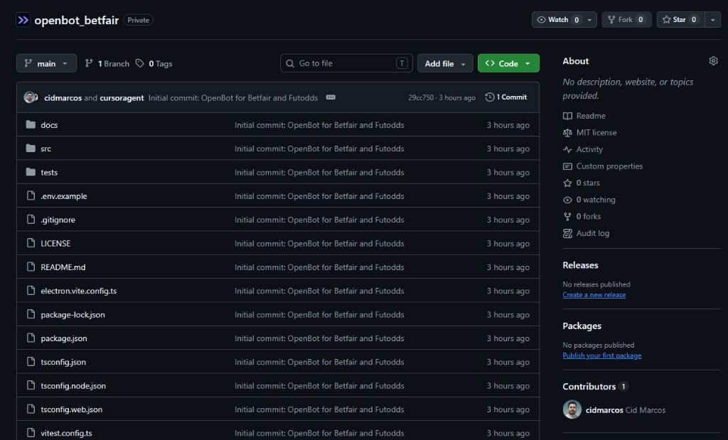Screen dimensions: 728x440
Task: Open the About settings gear icon
Action: (713, 61)
